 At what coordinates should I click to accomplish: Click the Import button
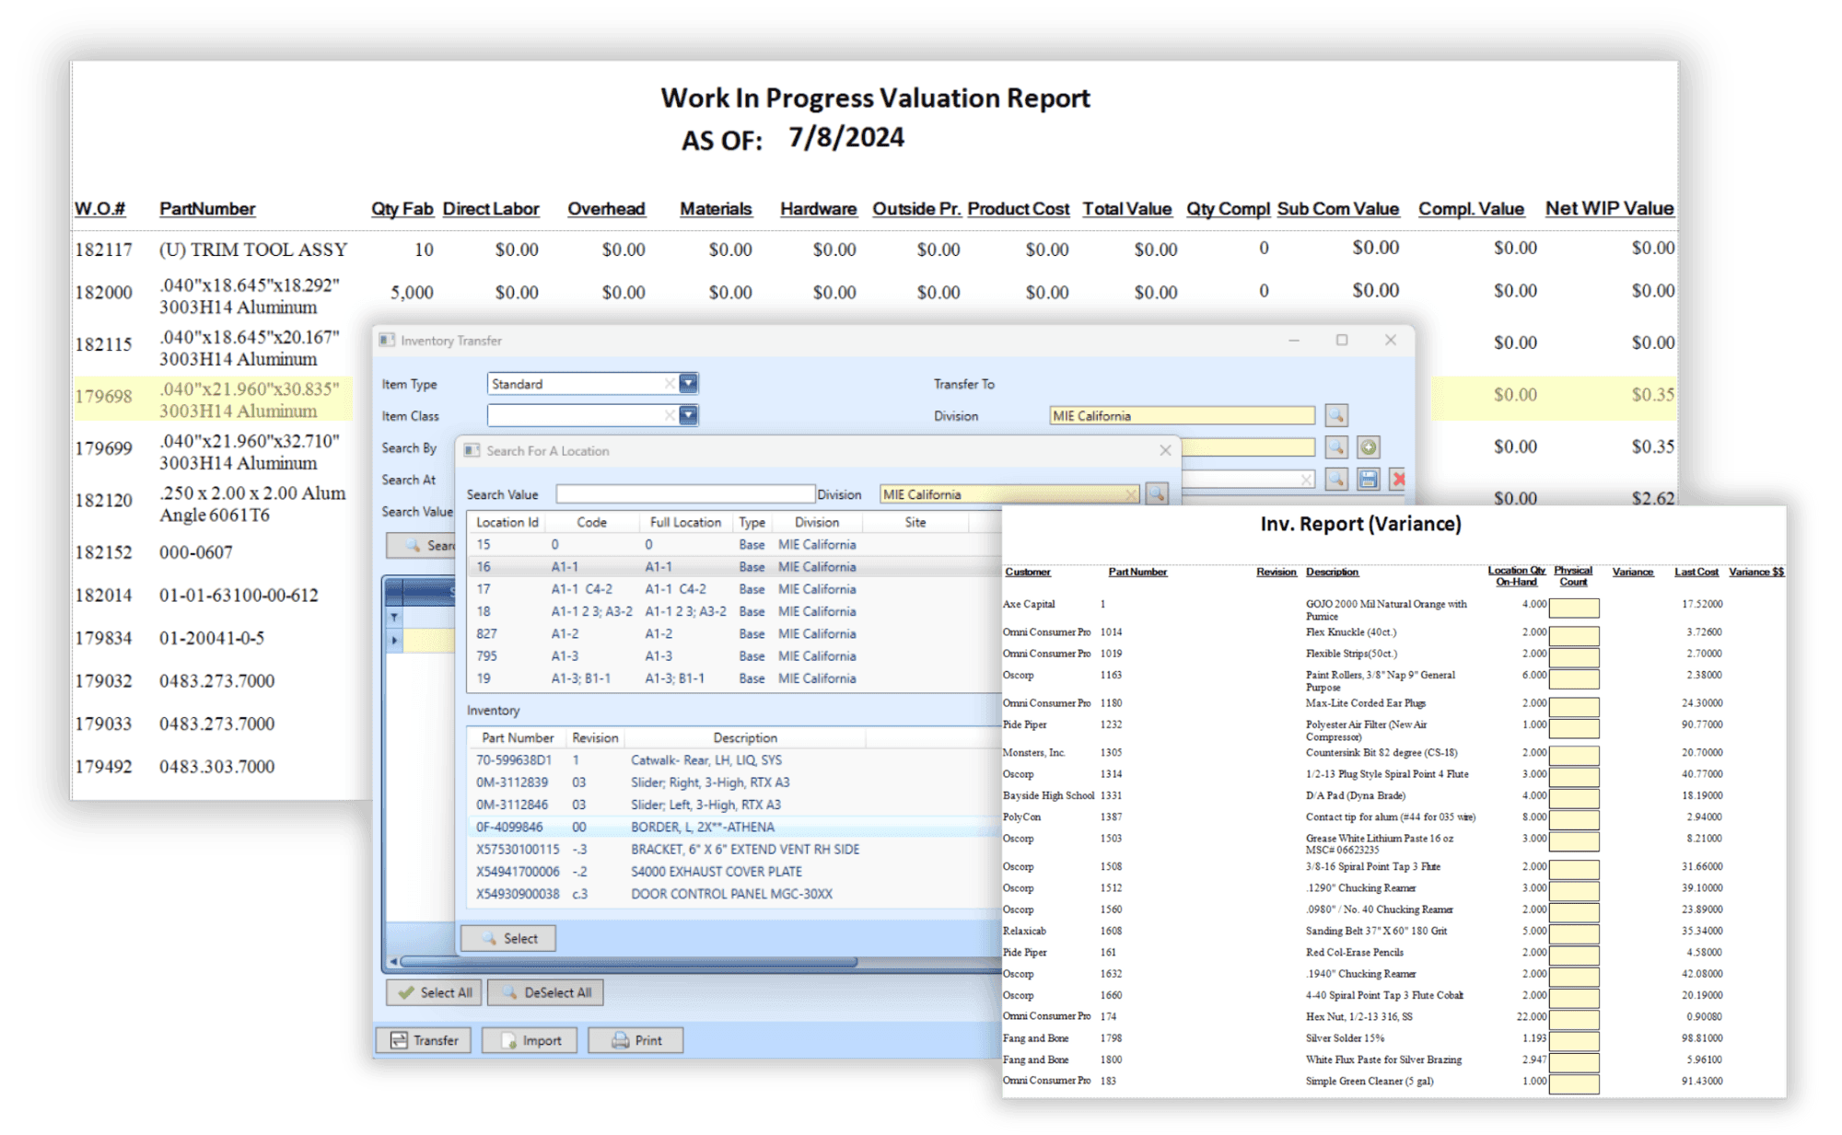pos(530,1040)
